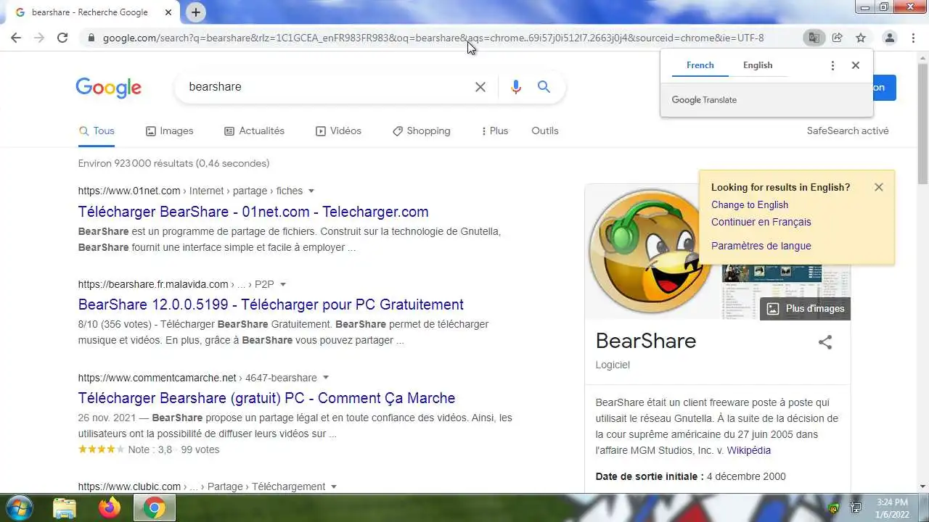Click 'Date de sortie initiale' text
The height and width of the screenshot is (522, 929).
coord(648,477)
